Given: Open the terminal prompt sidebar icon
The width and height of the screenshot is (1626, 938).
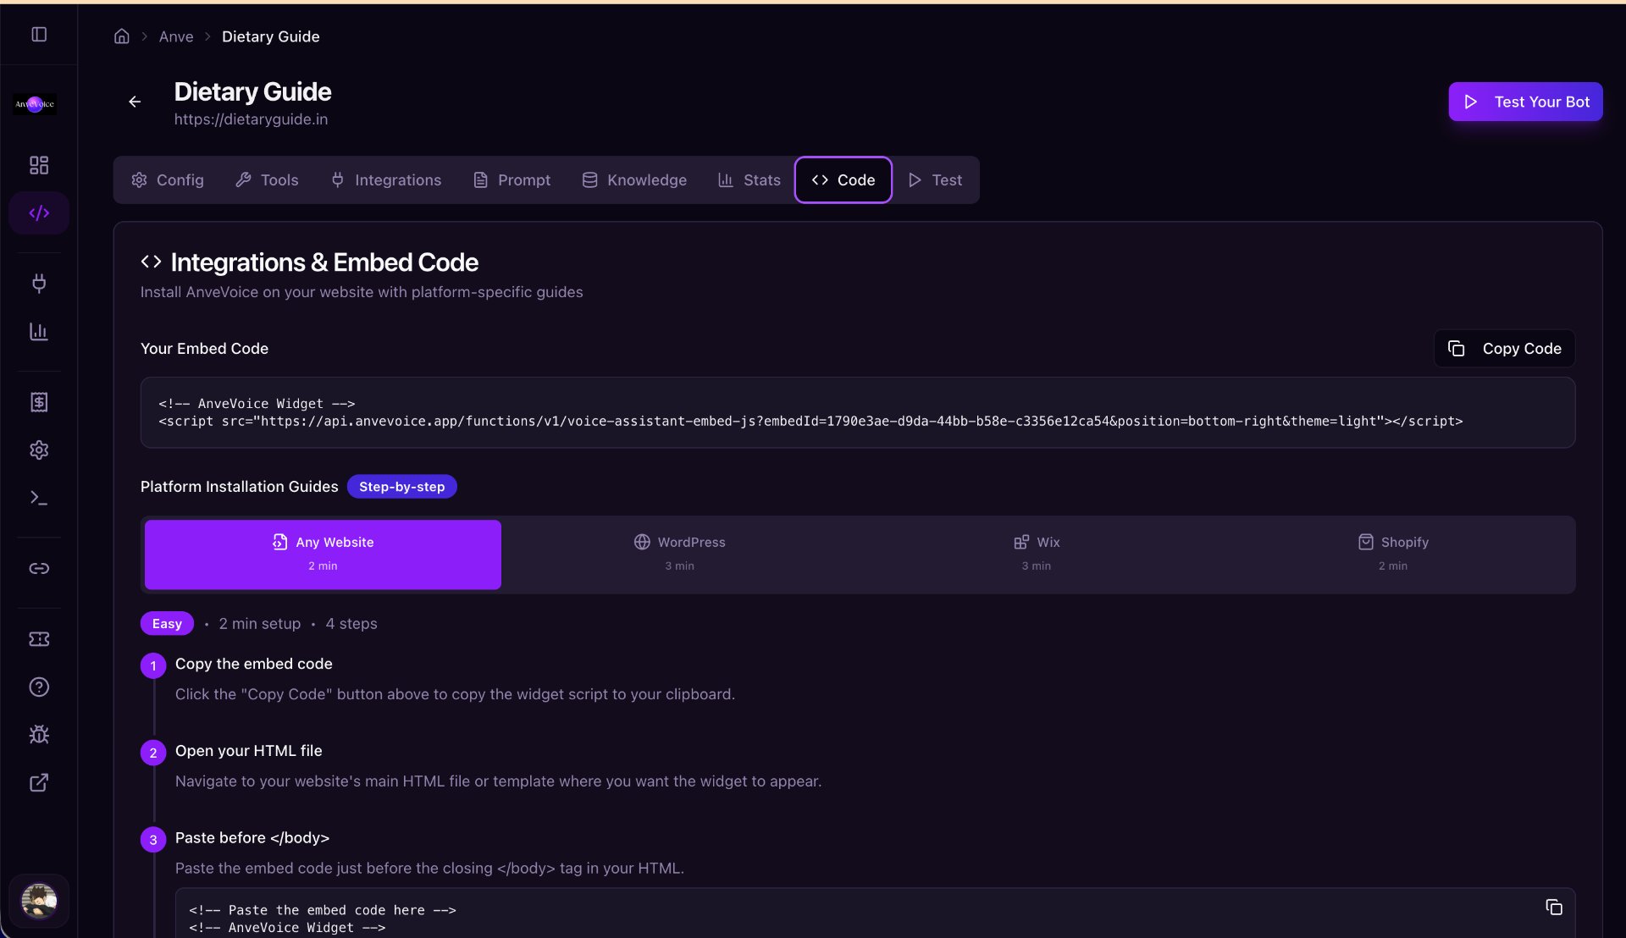Looking at the screenshot, I should (39, 498).
